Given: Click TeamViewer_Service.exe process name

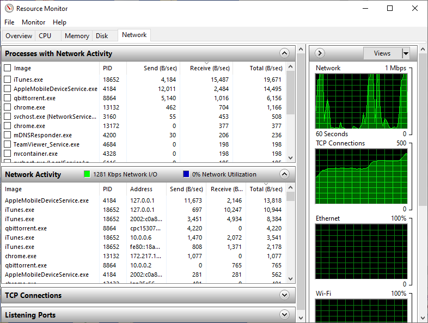Looking at the screenshot, I should 46,144.
